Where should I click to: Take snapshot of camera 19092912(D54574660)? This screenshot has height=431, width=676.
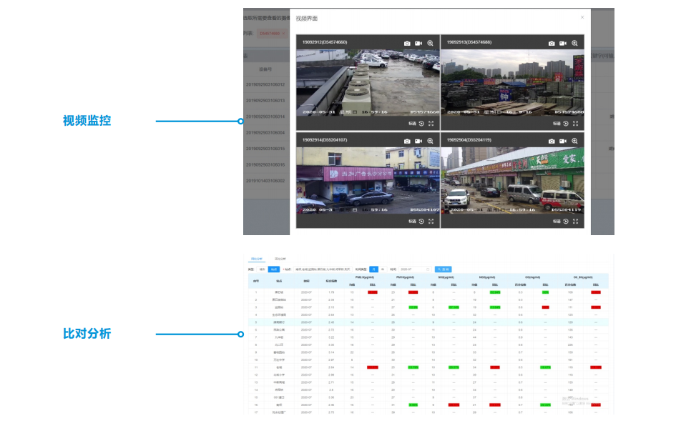tap(407, 43)
